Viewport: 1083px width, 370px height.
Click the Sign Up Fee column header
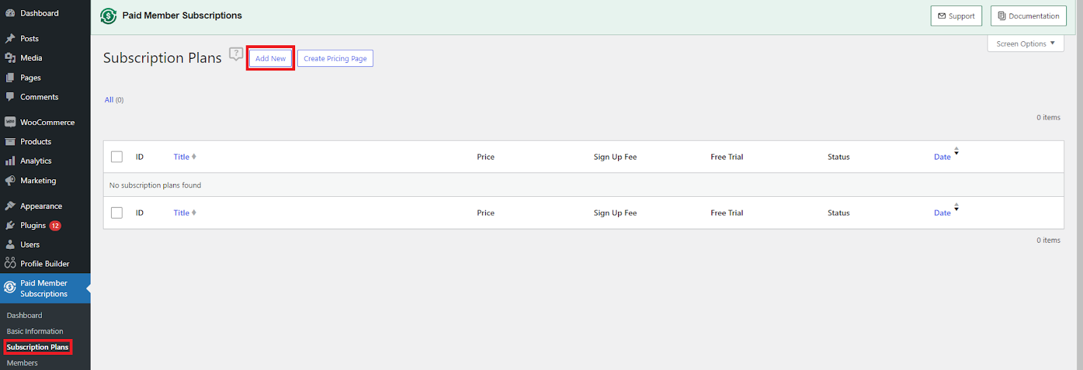point(615,157)
